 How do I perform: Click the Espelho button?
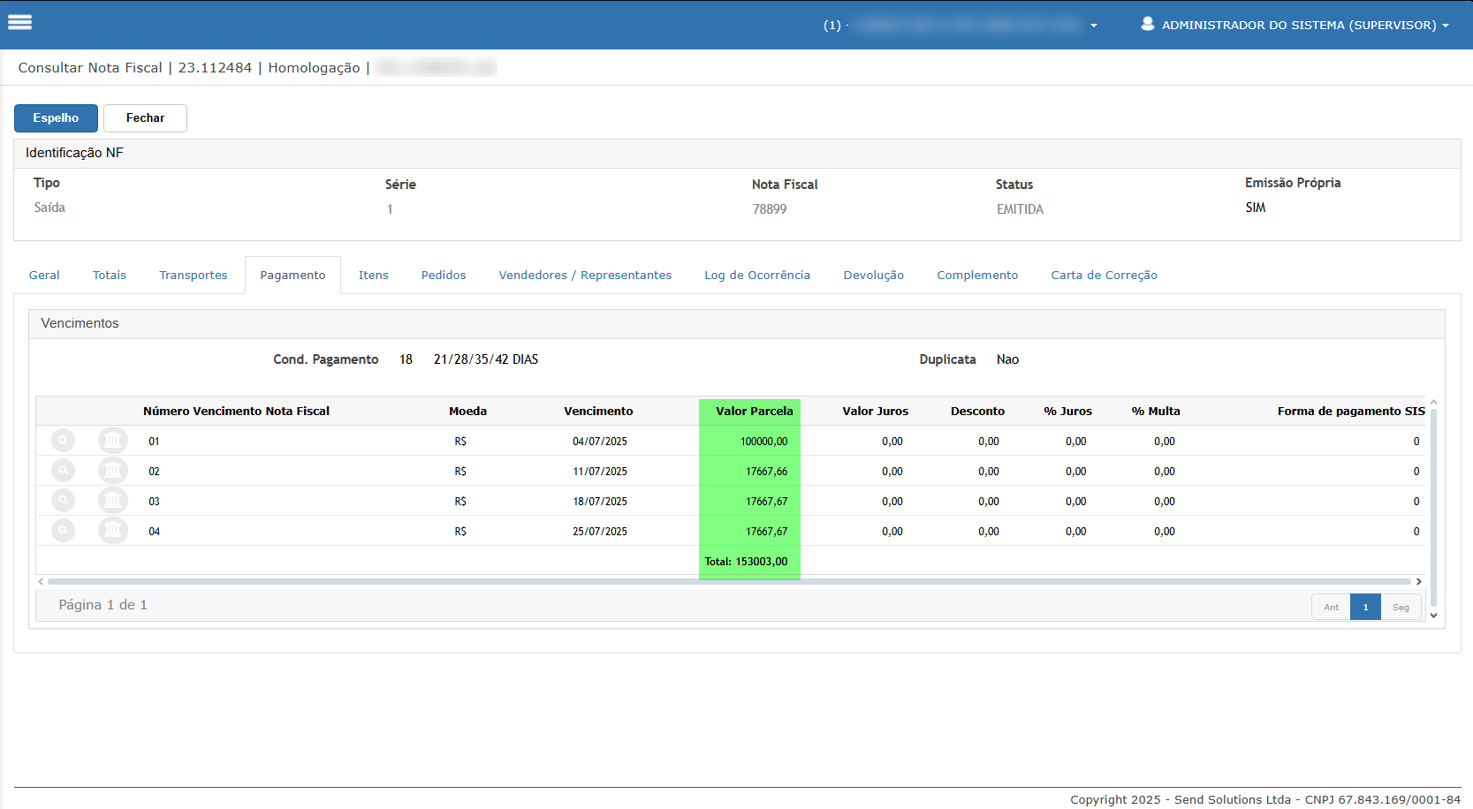pyautogui.click(x=56, y=117)
